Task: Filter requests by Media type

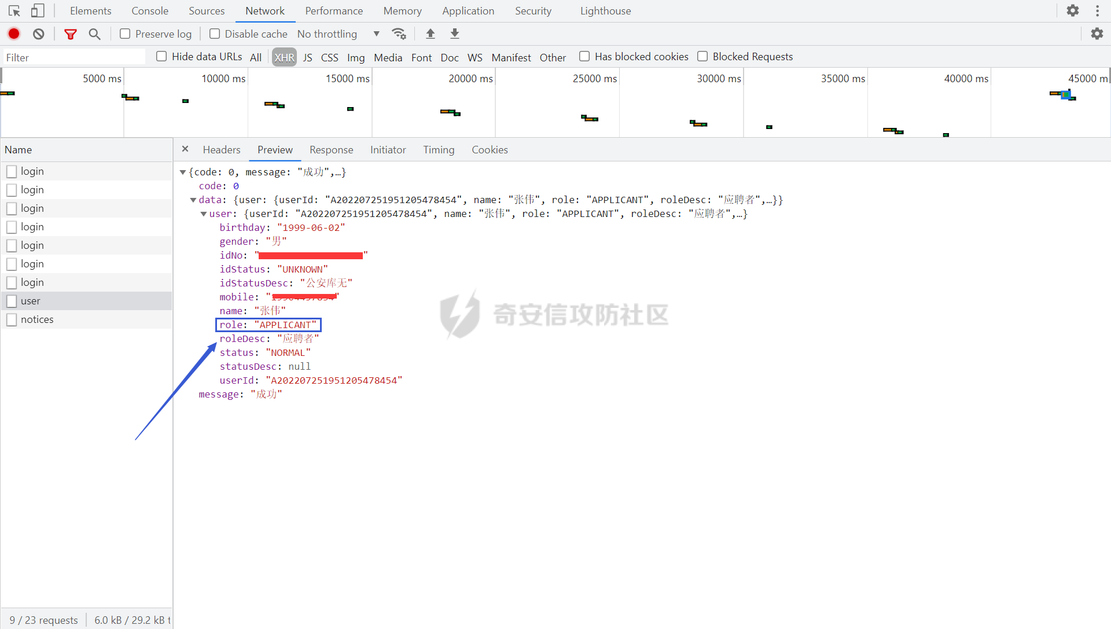Action: [388, 57]
